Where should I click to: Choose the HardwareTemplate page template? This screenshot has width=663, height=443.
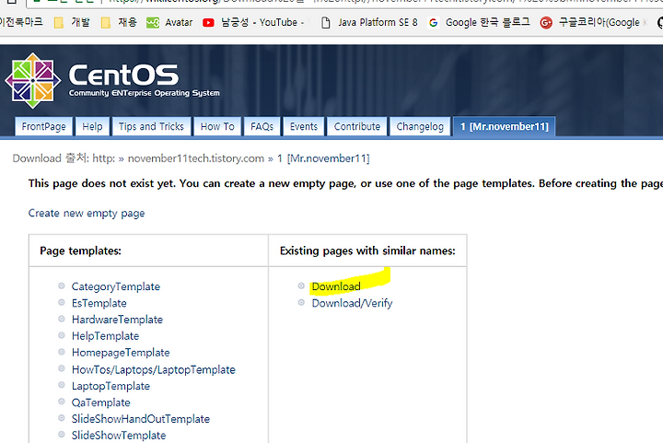pos(117,320)
